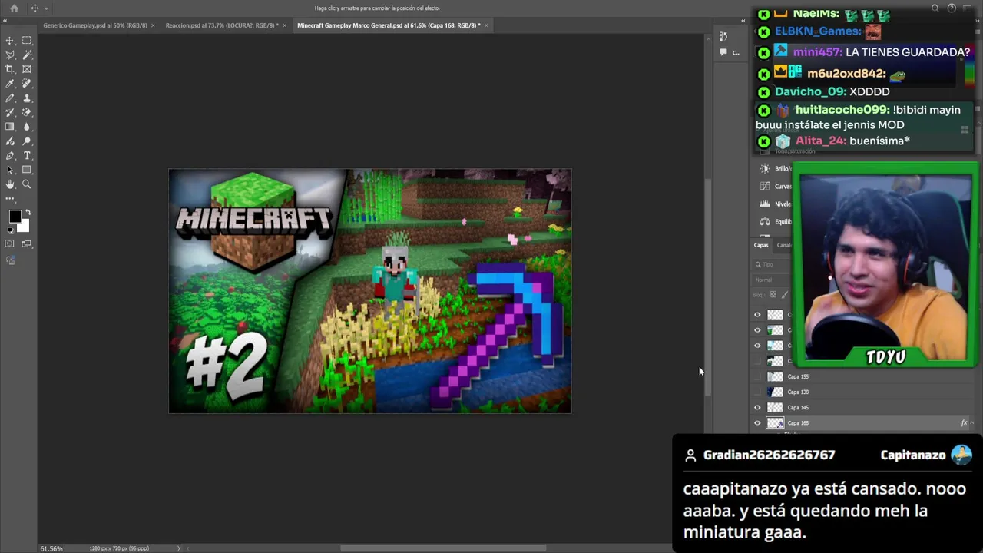Show the hidden layer above Capa 155
Screen dimensions: 983x553
tap(757, 361)
